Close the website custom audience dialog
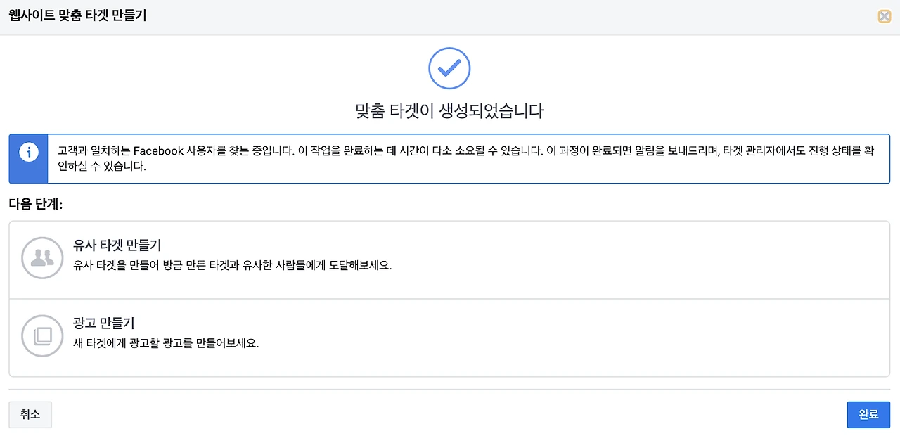 884,17
